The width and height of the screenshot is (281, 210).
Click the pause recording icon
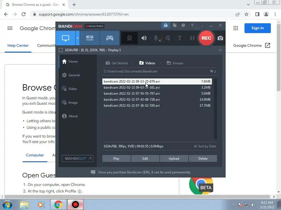[x=192, y=38]
